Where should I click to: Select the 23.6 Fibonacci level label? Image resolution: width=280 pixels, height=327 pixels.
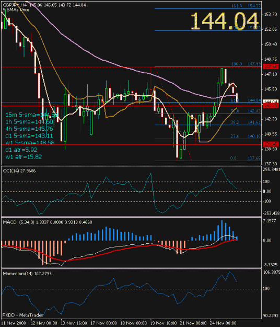click(x=235, y=137)
